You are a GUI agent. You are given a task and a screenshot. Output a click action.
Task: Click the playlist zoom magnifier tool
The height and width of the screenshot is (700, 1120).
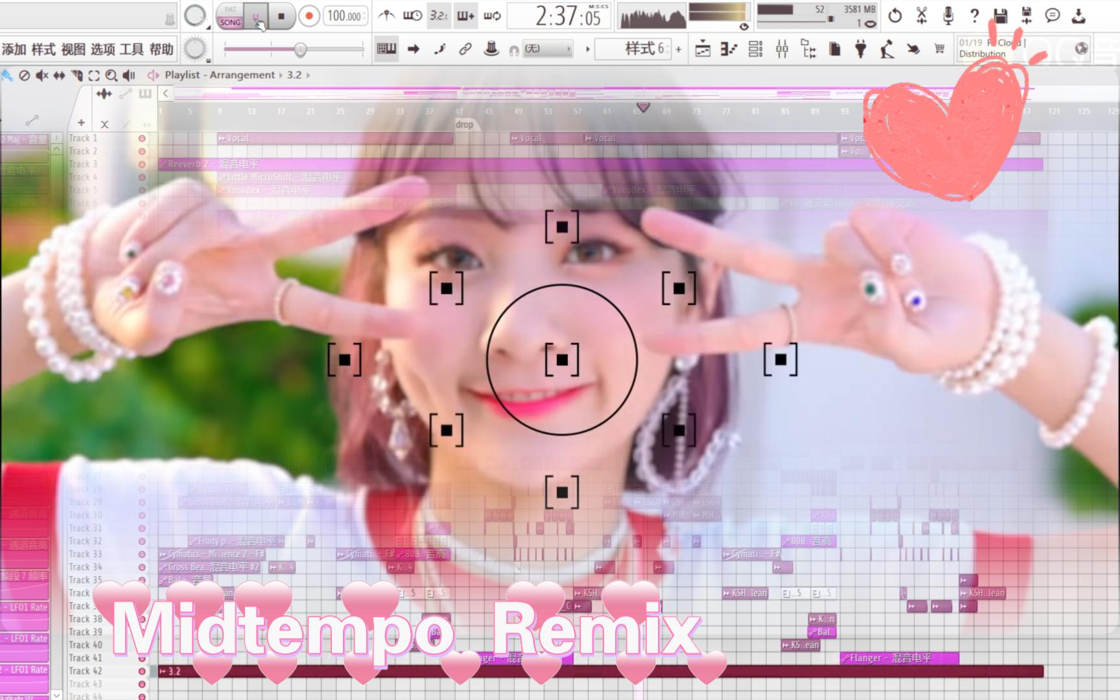click(x=111, y=75)
